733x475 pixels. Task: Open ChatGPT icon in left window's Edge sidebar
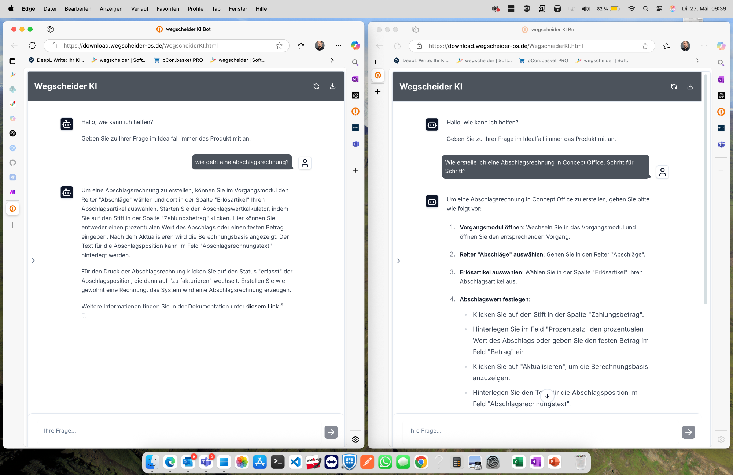[x=356, y=95]
